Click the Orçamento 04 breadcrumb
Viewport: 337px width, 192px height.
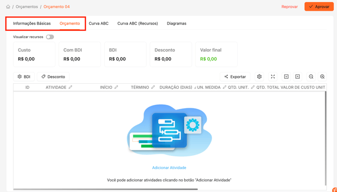coord(56,7)
